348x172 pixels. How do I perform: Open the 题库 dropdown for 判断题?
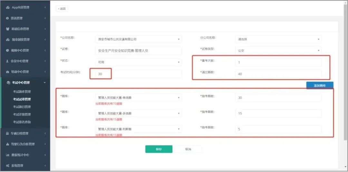[139, 129]
